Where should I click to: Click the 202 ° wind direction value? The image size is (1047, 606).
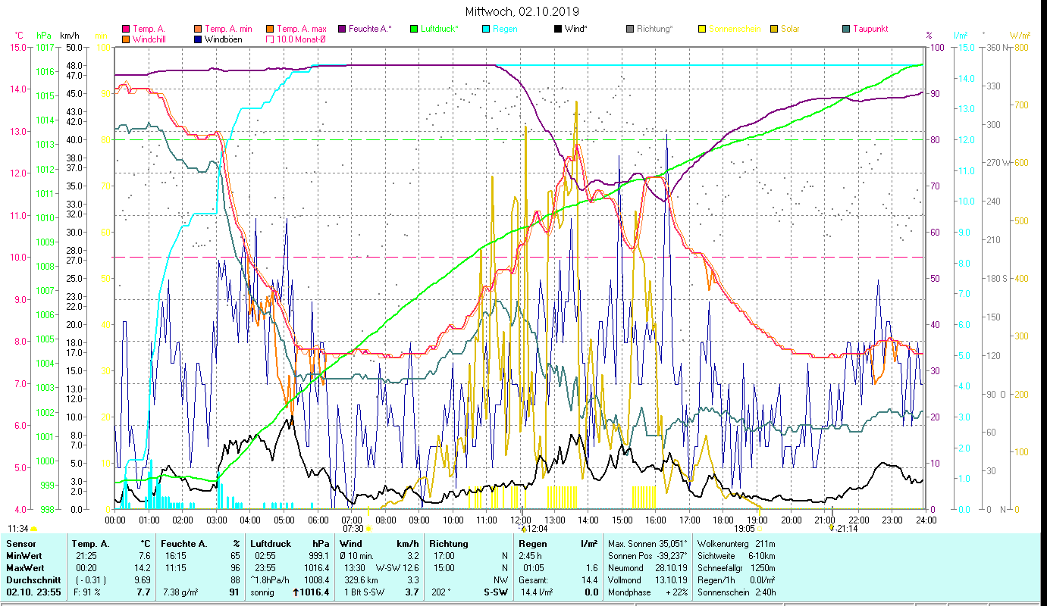pyautogui.click(x=442, y=592)
